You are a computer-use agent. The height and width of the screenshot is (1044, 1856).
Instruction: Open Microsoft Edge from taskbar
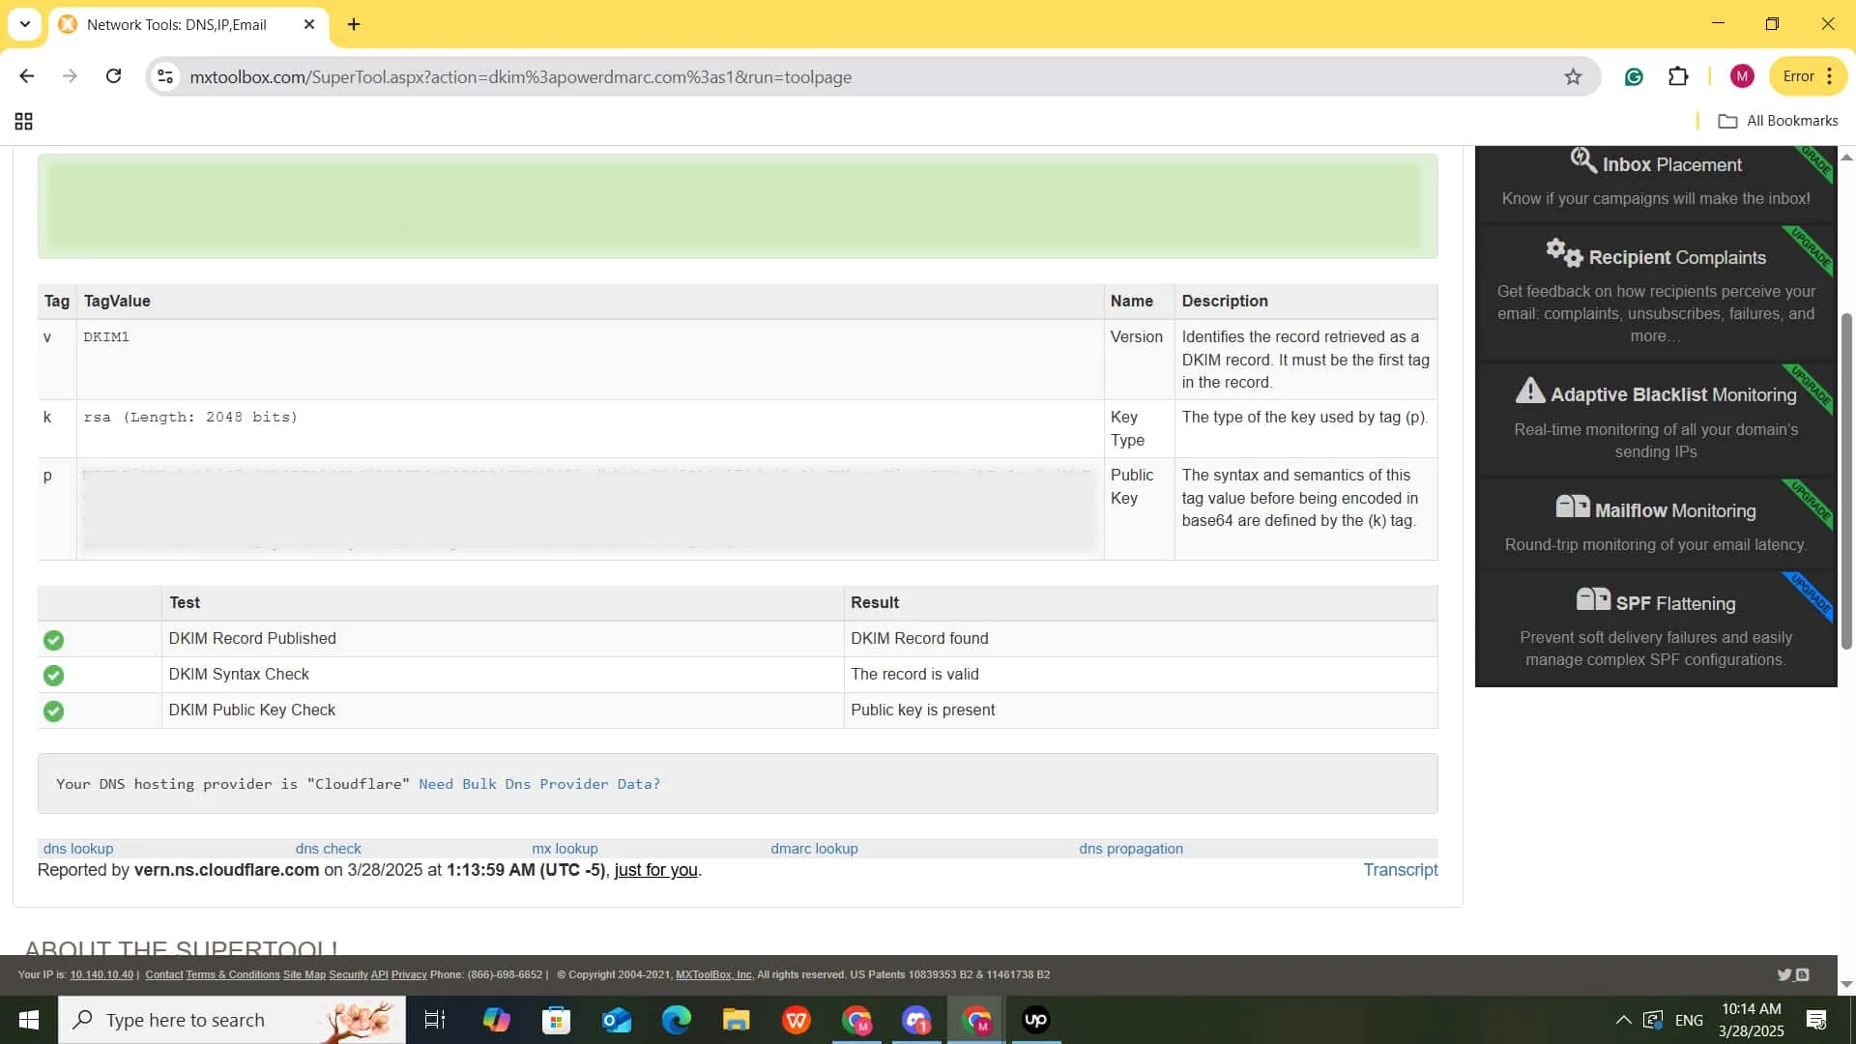(676, 1020)
